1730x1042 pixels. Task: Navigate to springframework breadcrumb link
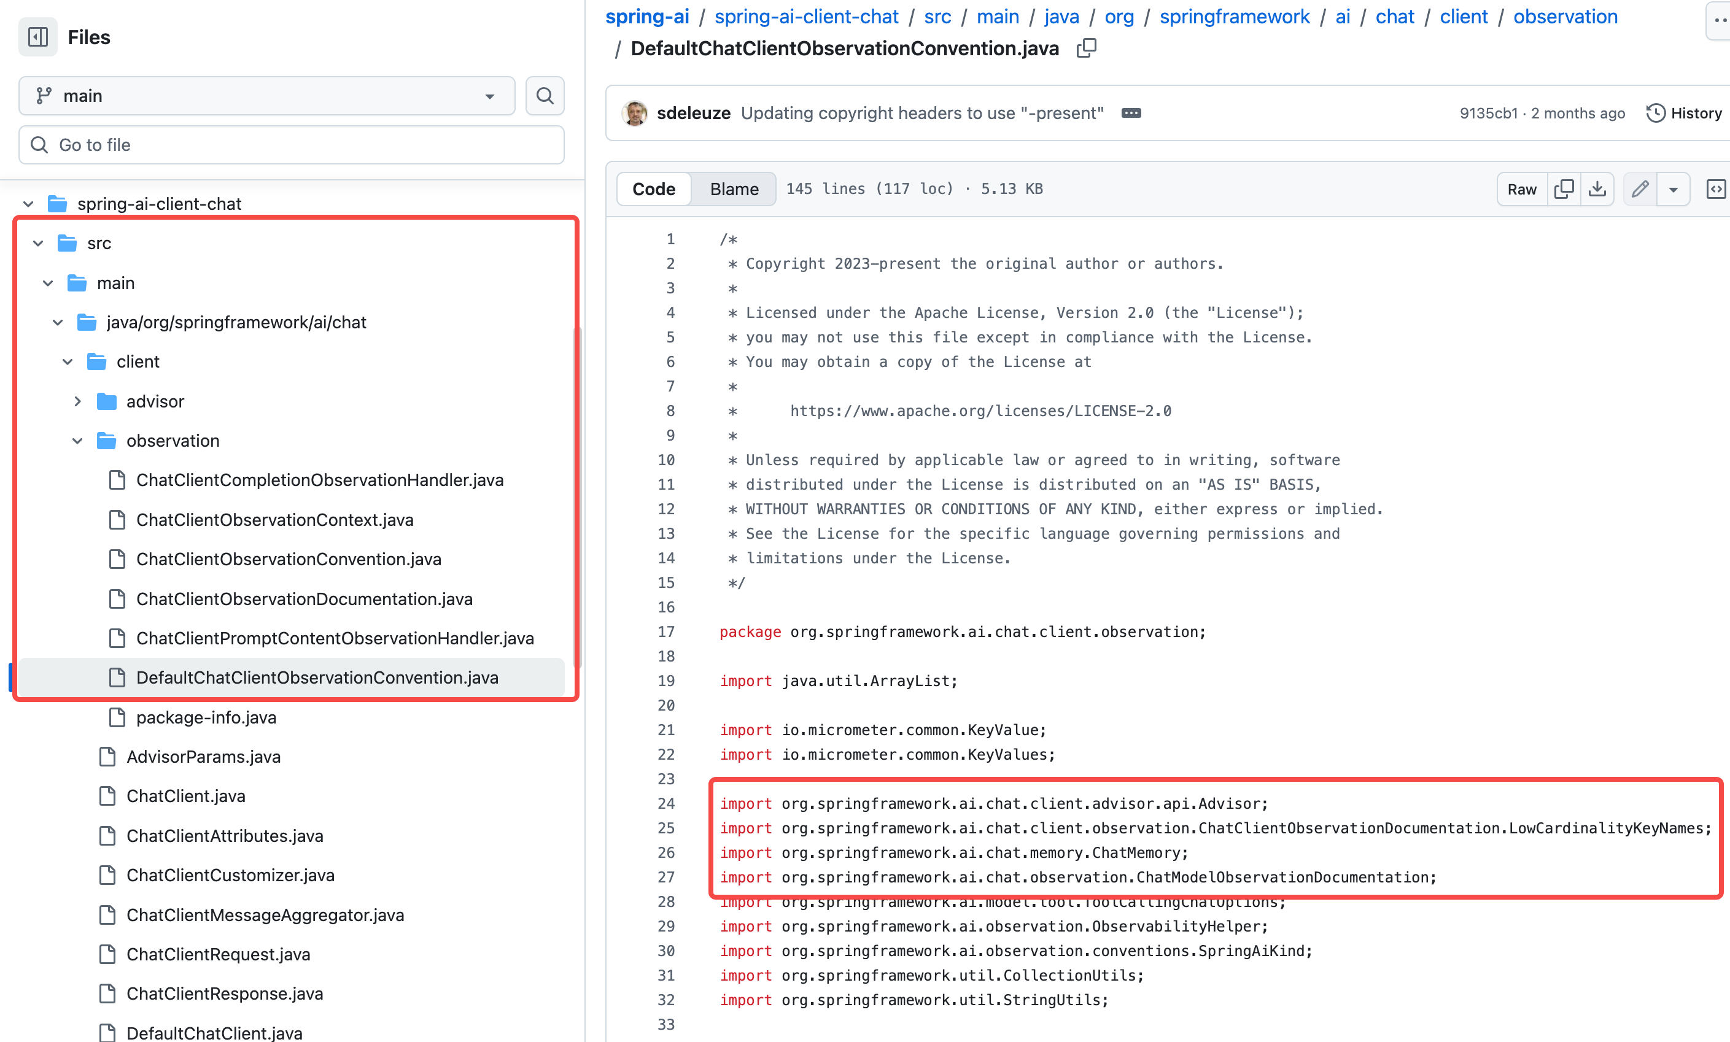(1235, 17)
